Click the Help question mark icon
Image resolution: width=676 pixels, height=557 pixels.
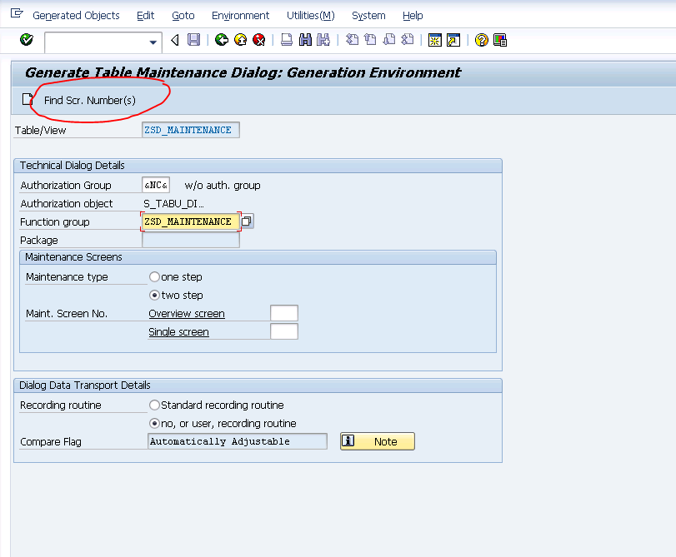pos(481,39)
